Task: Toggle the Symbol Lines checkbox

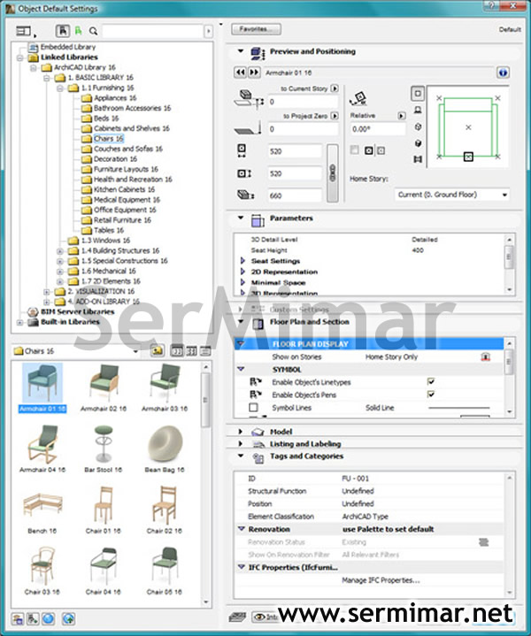Action: tap(253, 407)
